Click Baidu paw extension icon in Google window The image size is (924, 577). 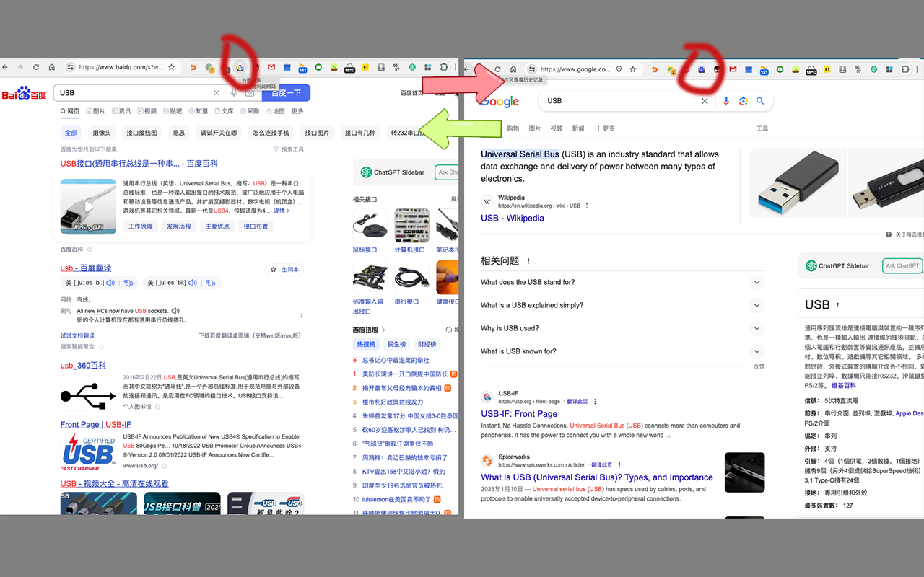click(701, 69)
